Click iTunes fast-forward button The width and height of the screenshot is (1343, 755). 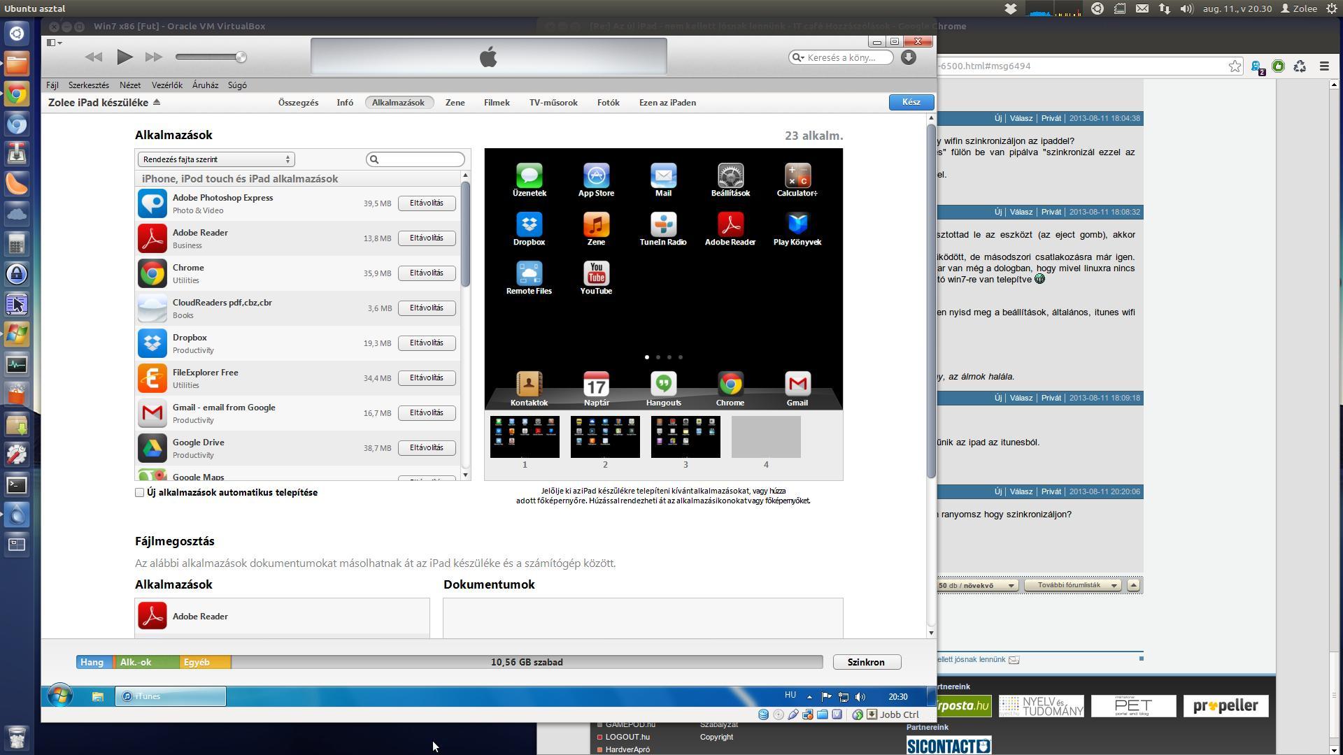click(x=154, y=57)
